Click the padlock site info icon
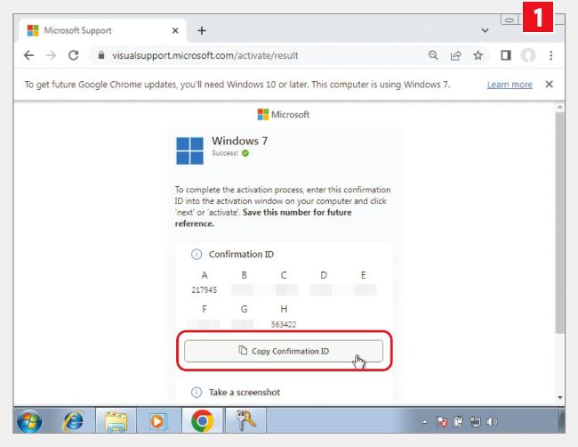The height and width of the screenshot is (447, 578). [x=101, y=55]
